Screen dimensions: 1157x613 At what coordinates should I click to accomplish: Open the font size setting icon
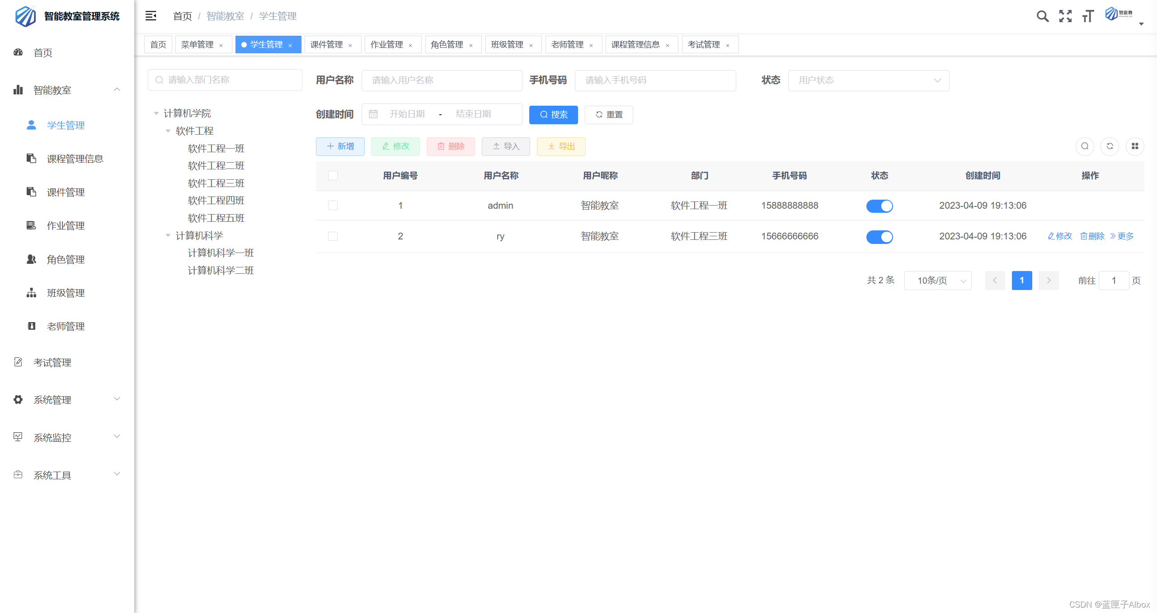(1088, 16)
